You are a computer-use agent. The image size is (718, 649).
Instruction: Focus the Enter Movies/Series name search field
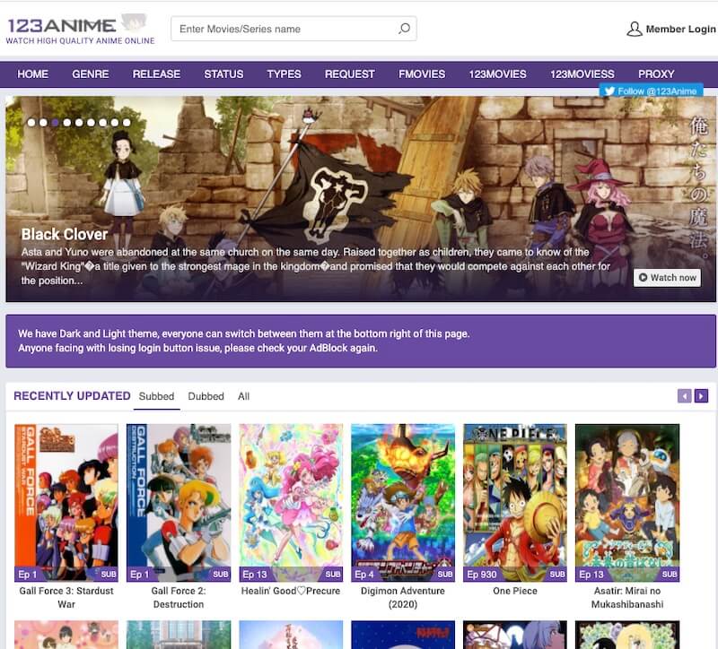coord(293,29)
